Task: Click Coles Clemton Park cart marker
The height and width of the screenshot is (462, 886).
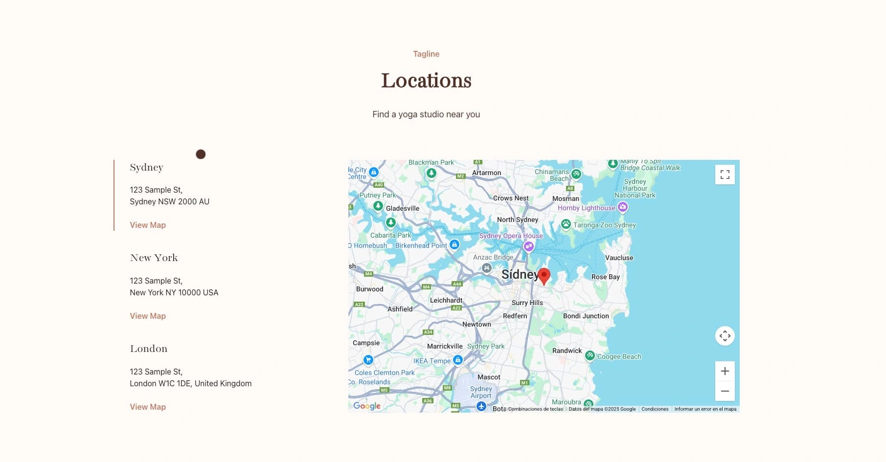Action: click(368, 360)
